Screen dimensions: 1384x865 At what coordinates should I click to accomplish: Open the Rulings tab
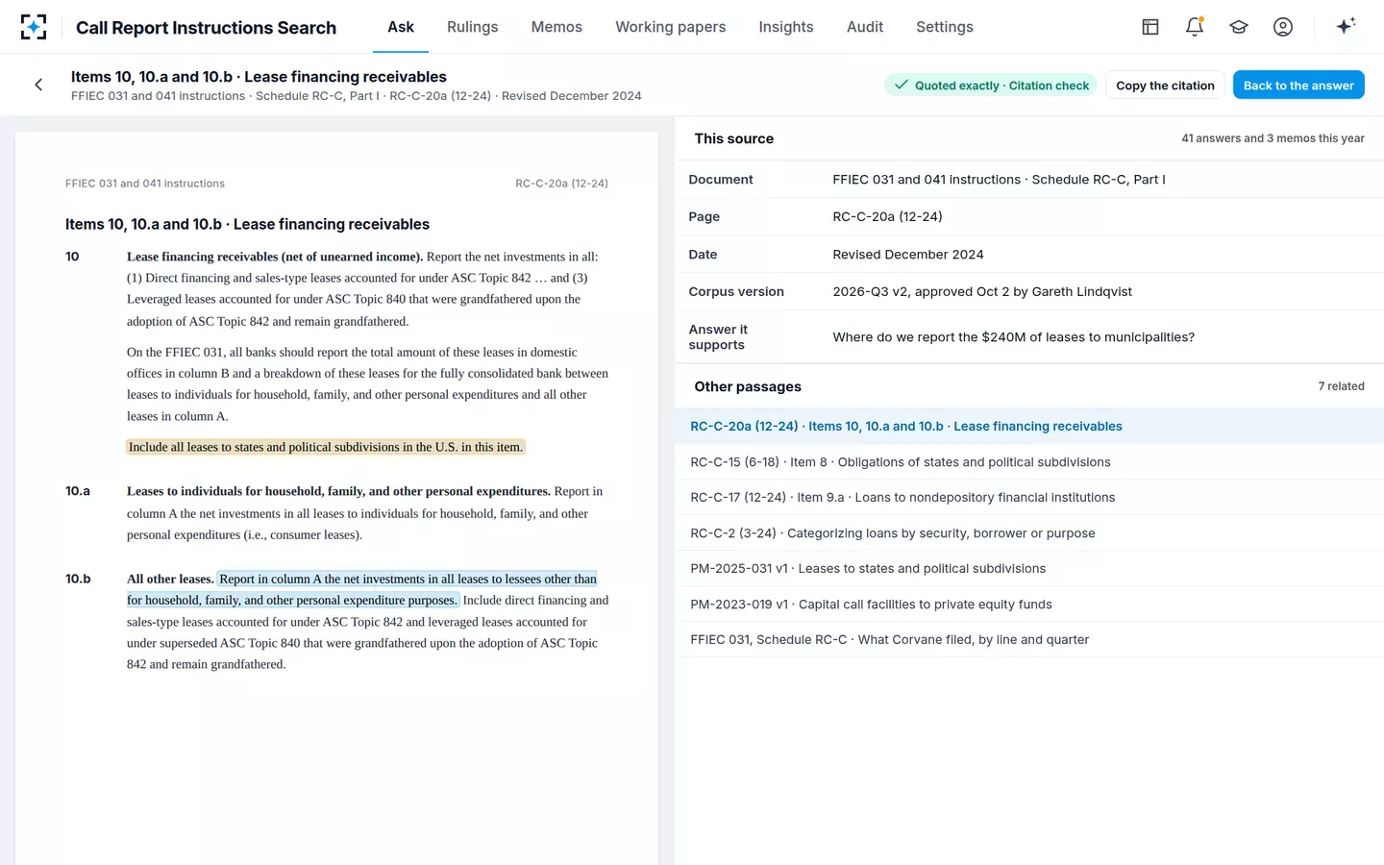click(x=473, y=27)
